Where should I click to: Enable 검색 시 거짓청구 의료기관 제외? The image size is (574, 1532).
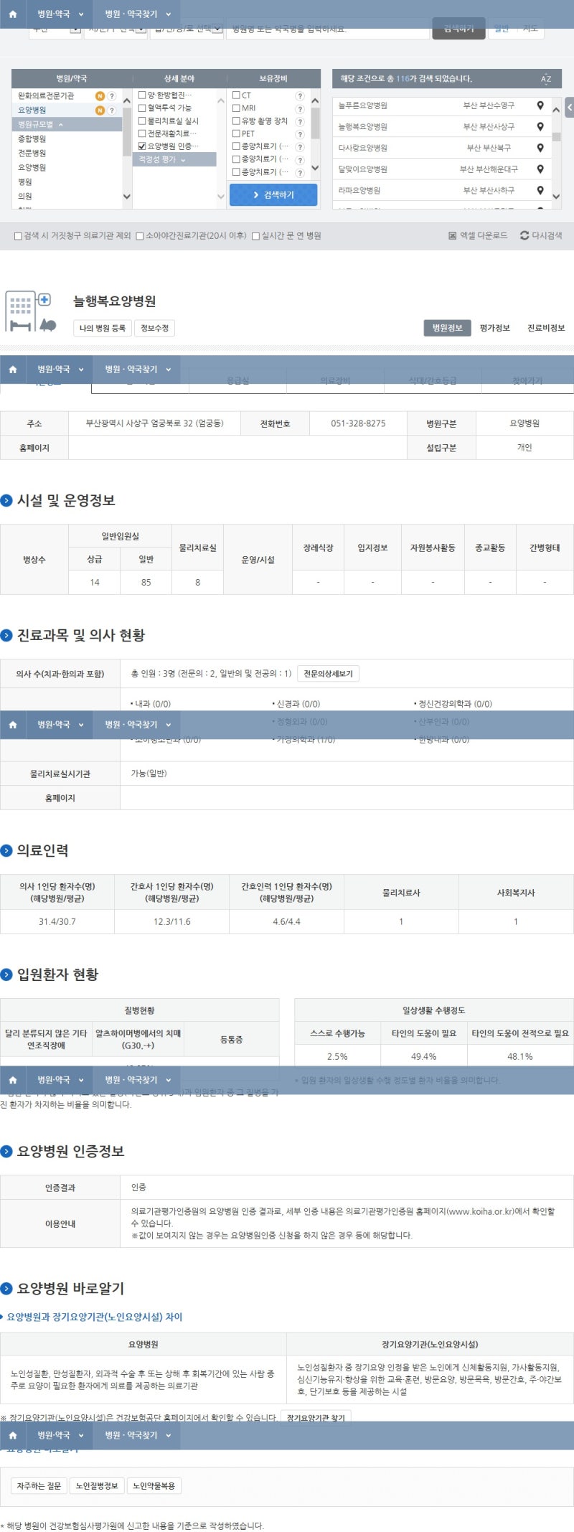coord(18,236)
